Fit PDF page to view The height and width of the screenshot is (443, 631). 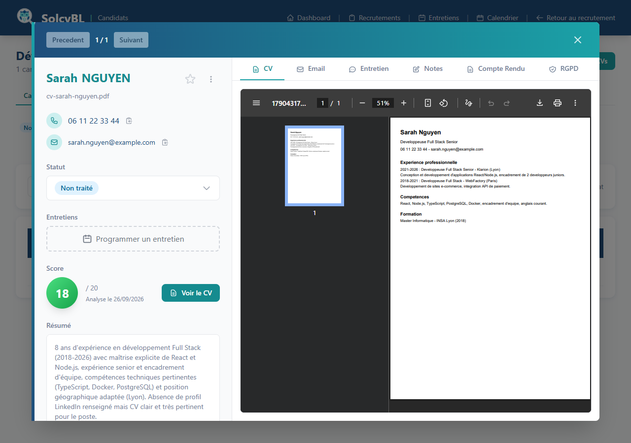coord(428,103)
